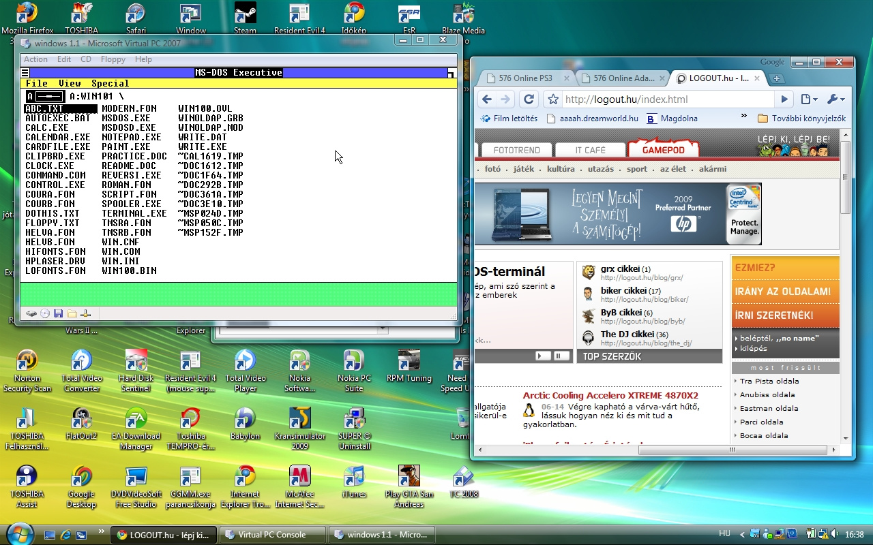Open Magdolna bookmark

point(672,118)
